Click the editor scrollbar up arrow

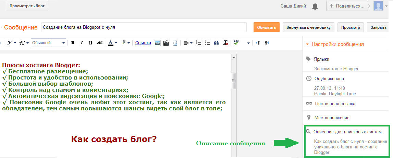coord(234,57)
